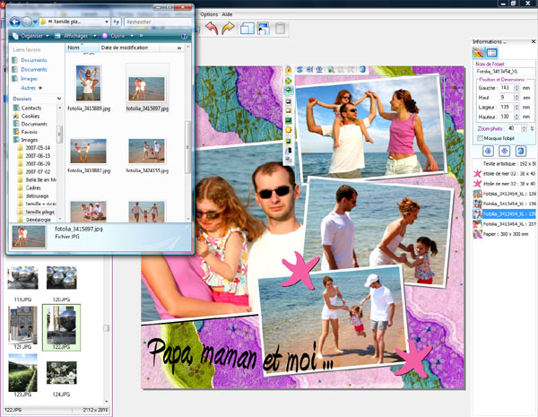Screen dimensions: 538x417
Task: Click the Hauteur value spinner arrows
Action: [516, 117]
